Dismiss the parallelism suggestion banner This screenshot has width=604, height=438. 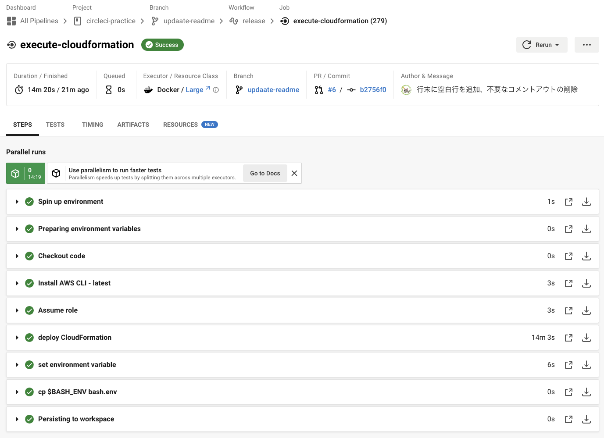pos(294,173)
